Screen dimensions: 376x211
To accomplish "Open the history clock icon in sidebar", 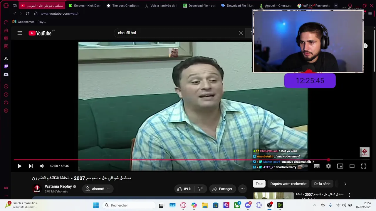I will (6, 95).
